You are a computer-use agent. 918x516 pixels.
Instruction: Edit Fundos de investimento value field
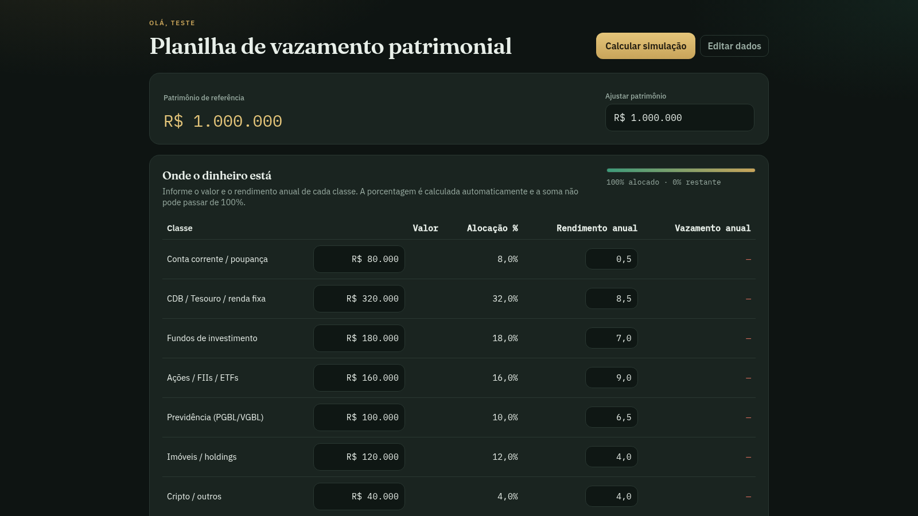click(x=359, y=338)
